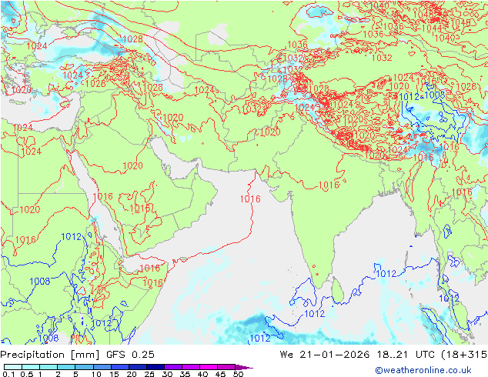Click the blue 1008 label beside 1012 over China
The width and height of the screenshot is (488, 377).
pos(435,95)
